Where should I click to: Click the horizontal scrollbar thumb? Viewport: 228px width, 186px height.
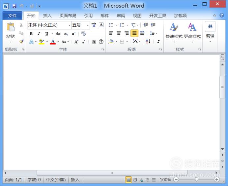click(x=112, y=173)
